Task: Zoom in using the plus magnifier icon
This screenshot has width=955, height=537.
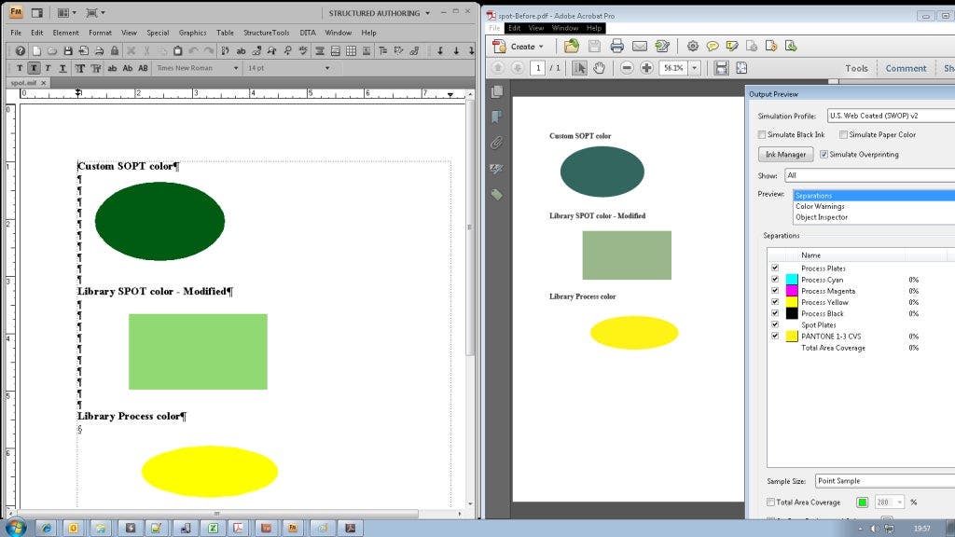Action: point(644,67)
